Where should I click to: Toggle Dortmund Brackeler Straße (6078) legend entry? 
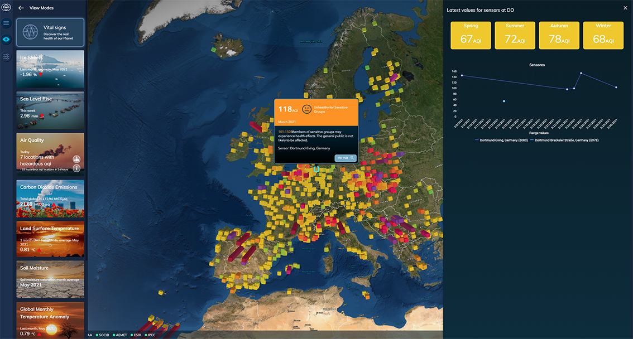[x=564, y=141]
